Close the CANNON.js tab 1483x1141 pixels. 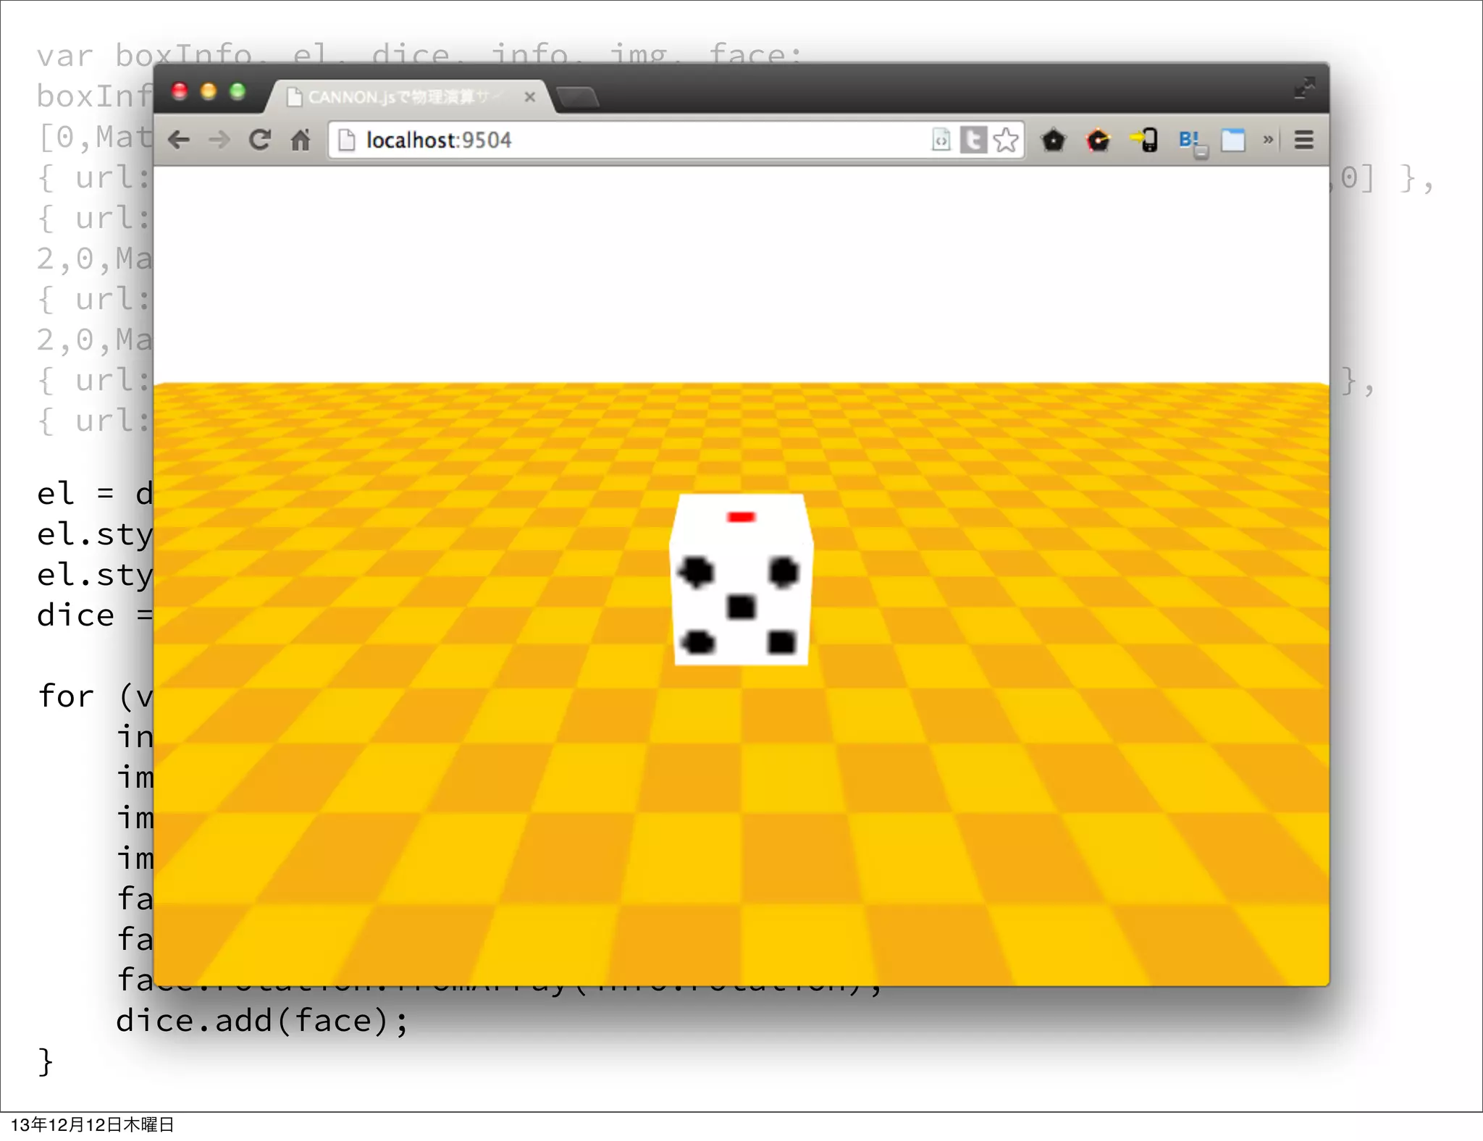[x=530, y=97]
